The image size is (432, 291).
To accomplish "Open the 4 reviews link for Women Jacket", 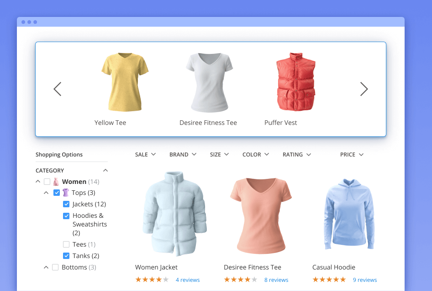I will click(188, 280).
